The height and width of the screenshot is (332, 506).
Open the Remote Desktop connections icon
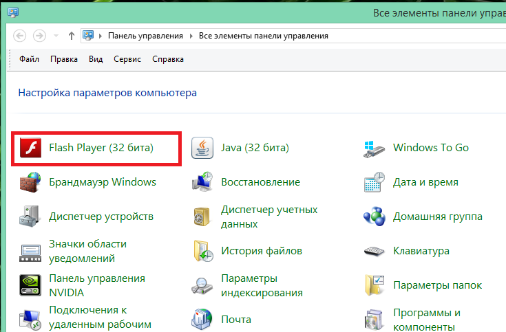pos(30,320)
